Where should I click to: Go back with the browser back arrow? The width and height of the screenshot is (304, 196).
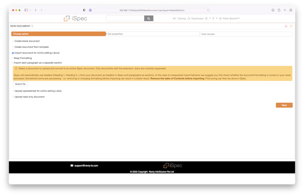pyautogui.click(x=36, y=10)
